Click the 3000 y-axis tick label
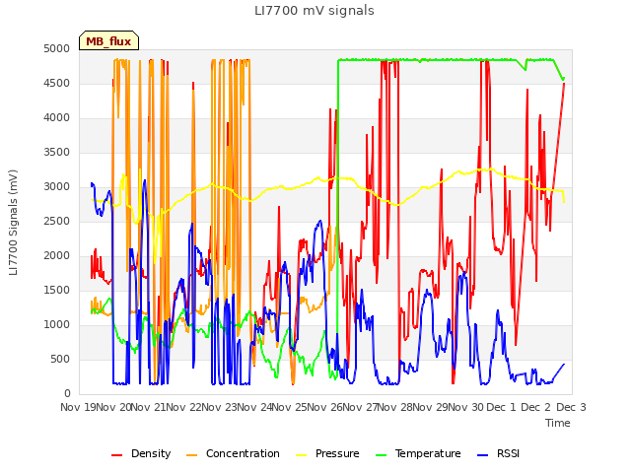631x473 pixels. tap(57, 187)
